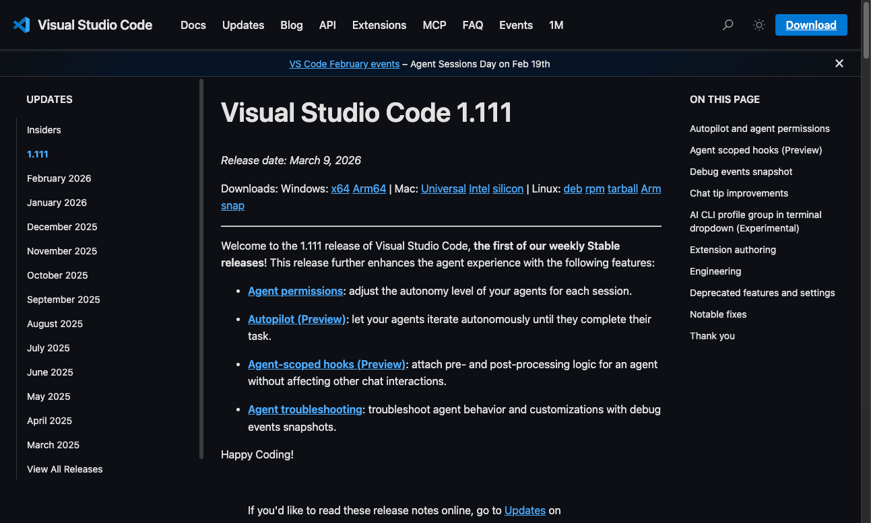Click the main page vertical scrollbar
The height and width of the screenshot is (523, 871).
pos(866,30)
